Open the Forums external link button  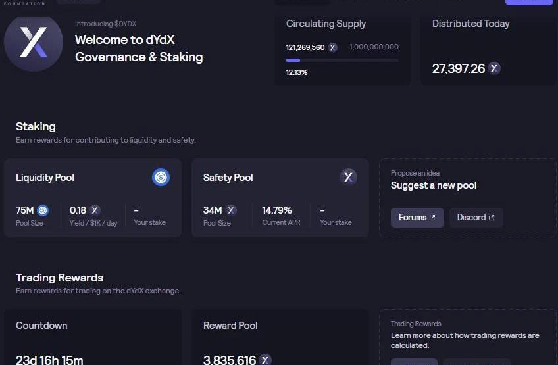click(417, 218)
